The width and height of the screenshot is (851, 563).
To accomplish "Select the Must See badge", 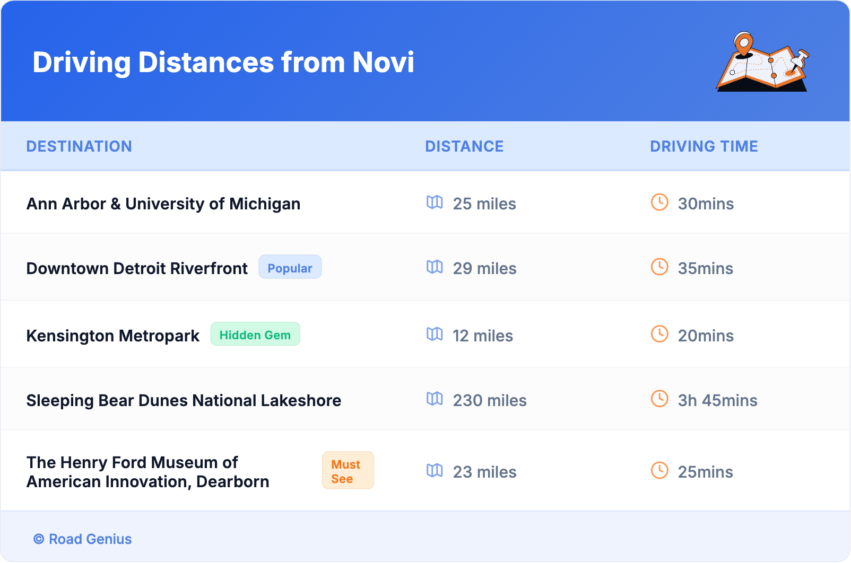I will pos(348,471).
